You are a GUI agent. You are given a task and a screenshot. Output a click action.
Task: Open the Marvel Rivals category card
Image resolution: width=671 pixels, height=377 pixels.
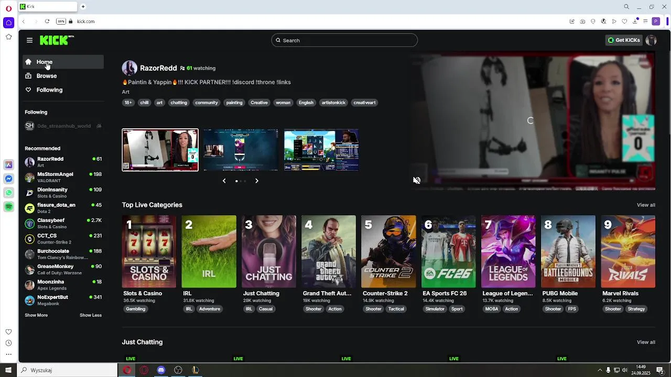(x=628, y=251)
